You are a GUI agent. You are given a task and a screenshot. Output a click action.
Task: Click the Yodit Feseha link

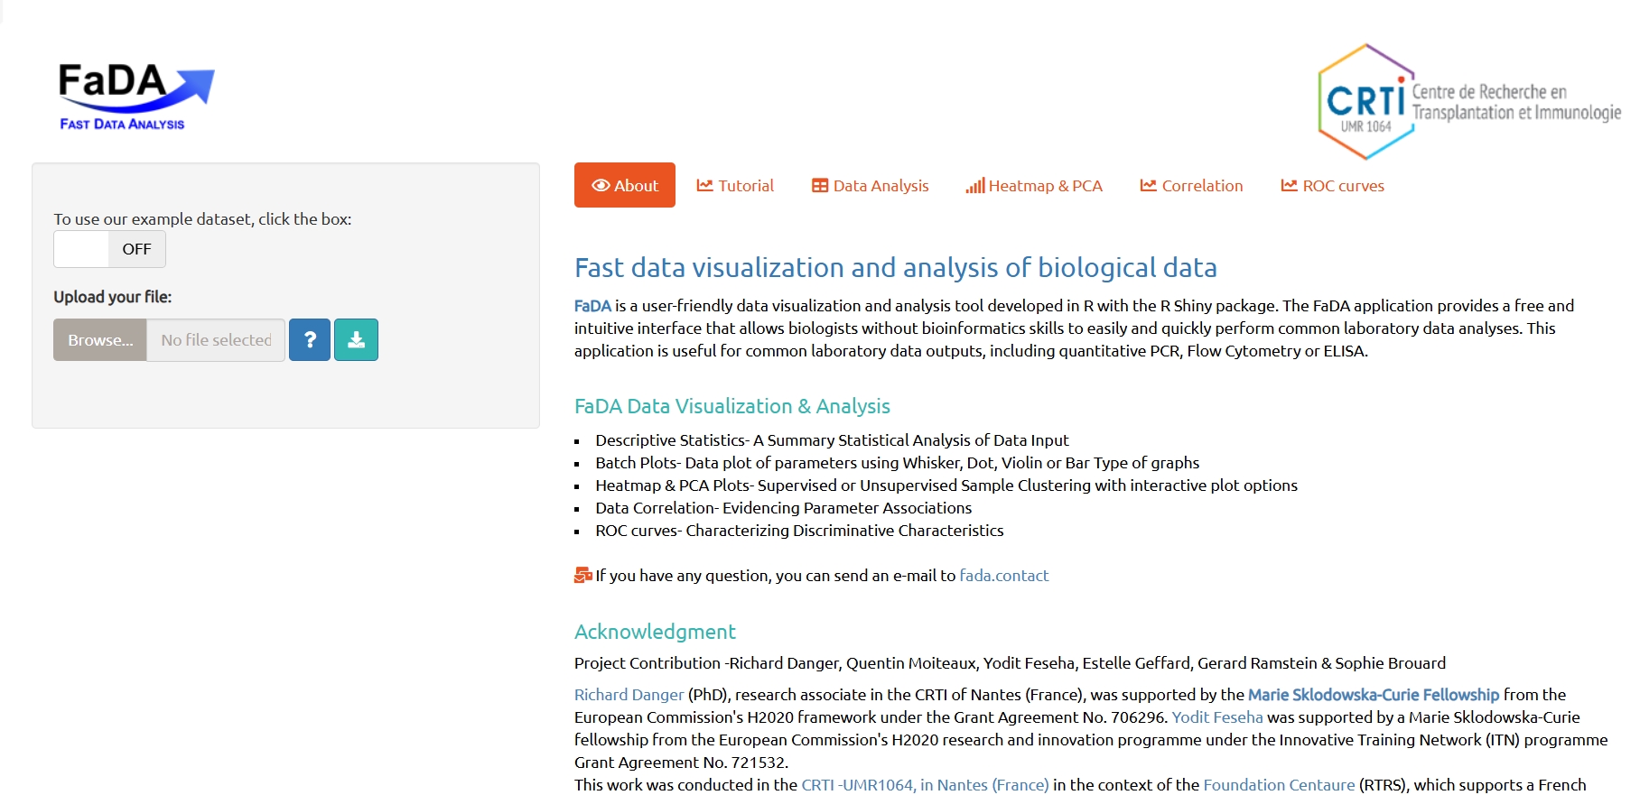coord(1216,717)
